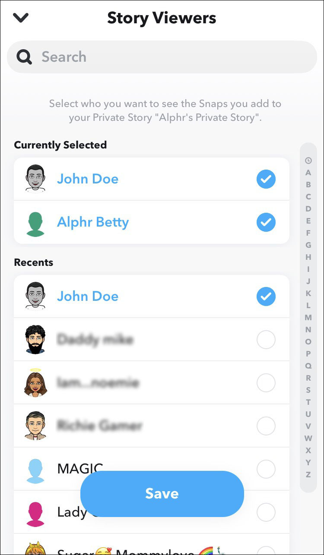Collapse Story Viewers with the down chevron
This screenshot has height=555, width=324.
[20, 18]
